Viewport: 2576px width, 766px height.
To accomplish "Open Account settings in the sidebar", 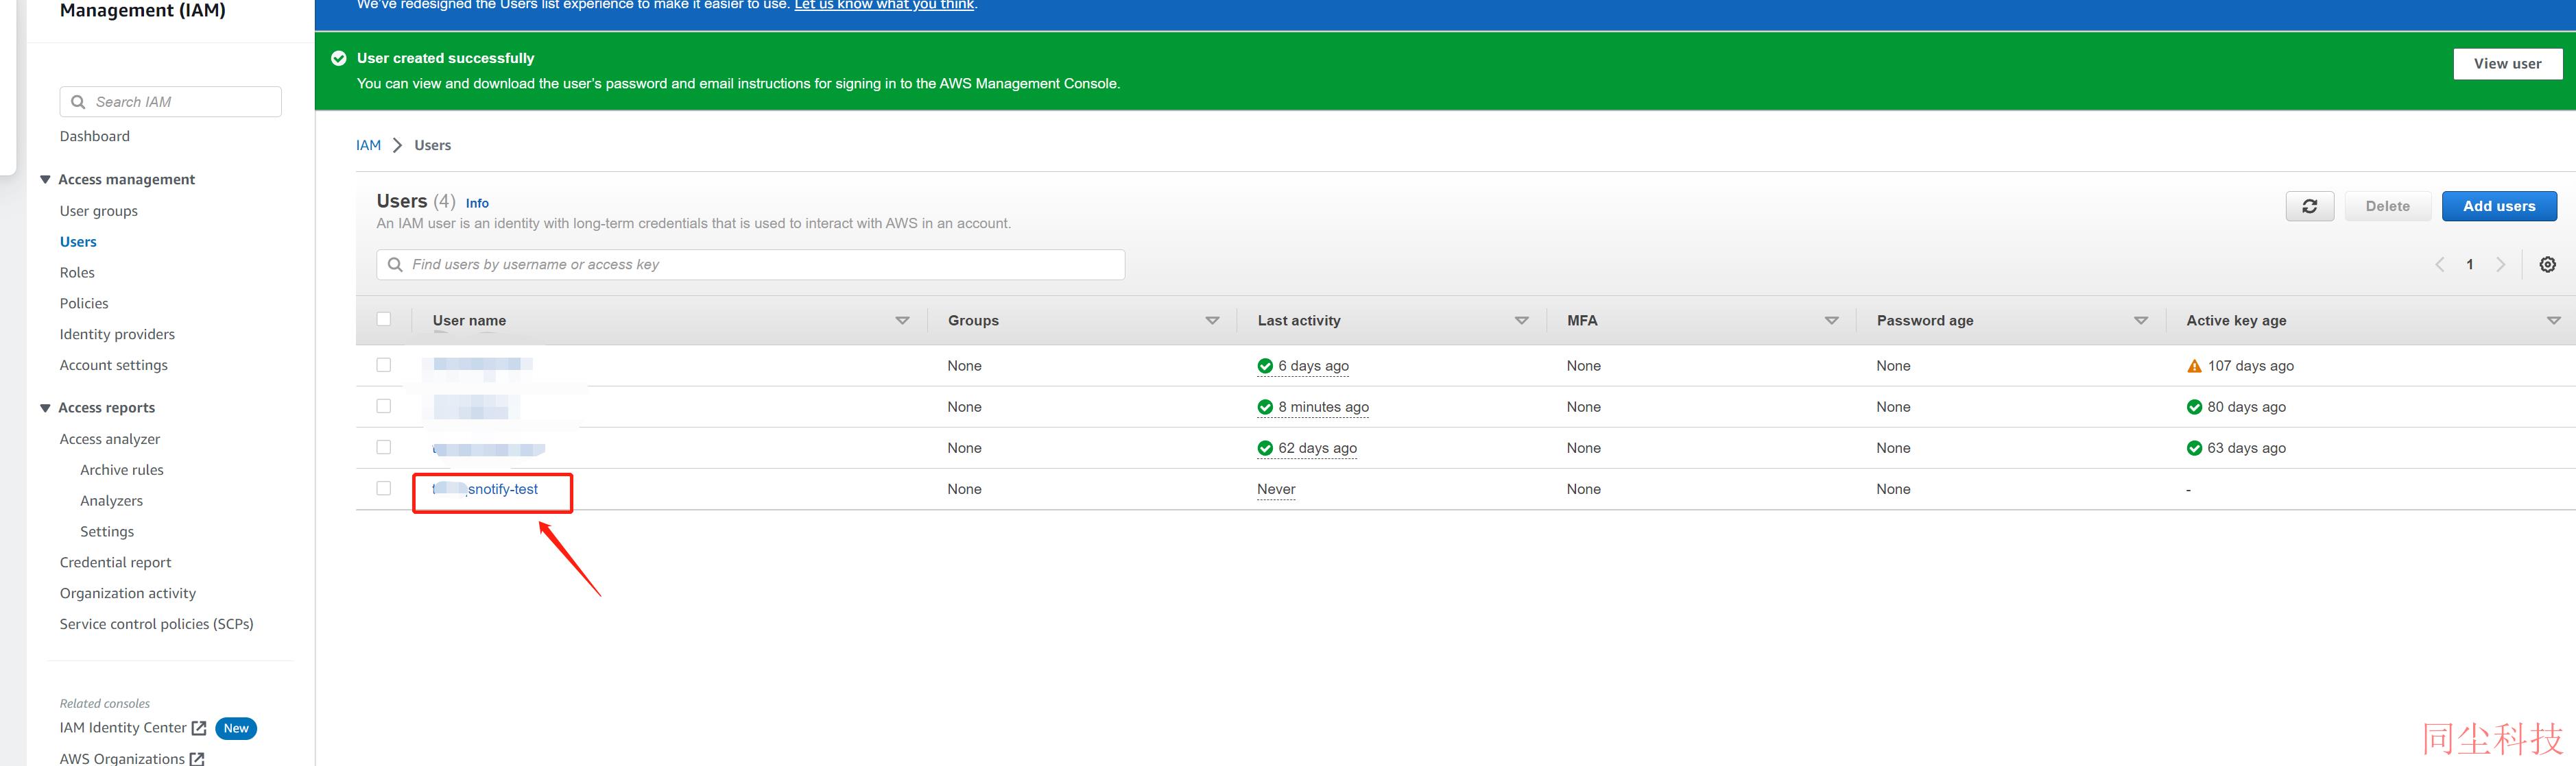I will (114, 365).
